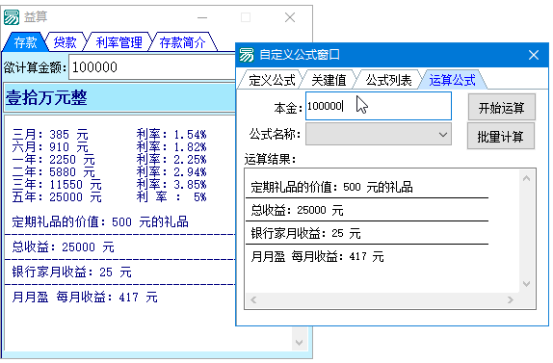Click the 三年: 11550 元 row

click(x=57, y=184)
